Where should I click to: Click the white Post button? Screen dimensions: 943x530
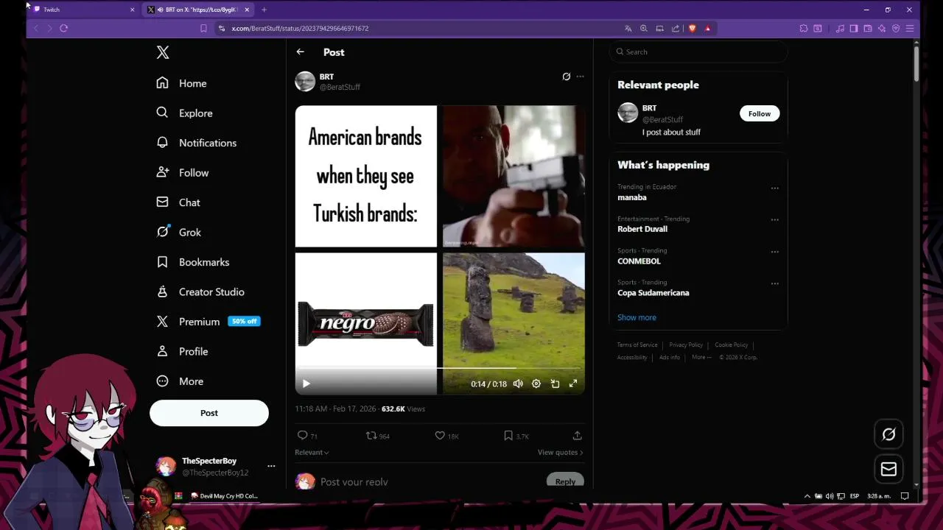click(x=209, y=413)
